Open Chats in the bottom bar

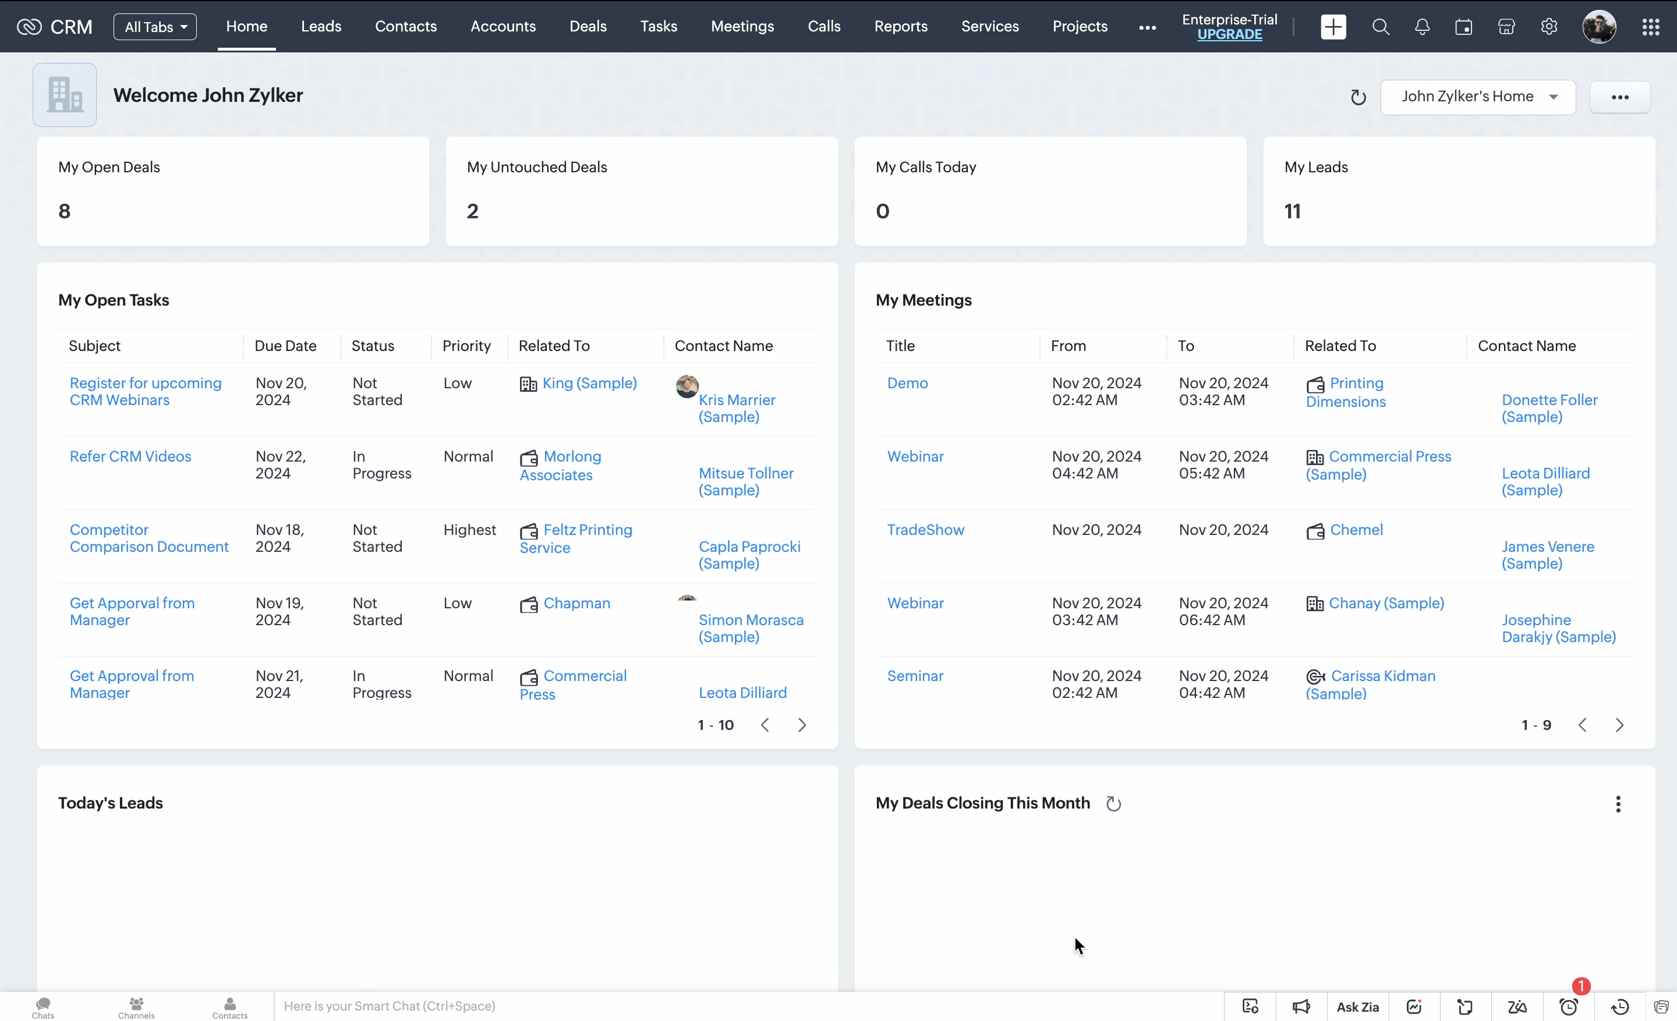[x=43, y=1008]
